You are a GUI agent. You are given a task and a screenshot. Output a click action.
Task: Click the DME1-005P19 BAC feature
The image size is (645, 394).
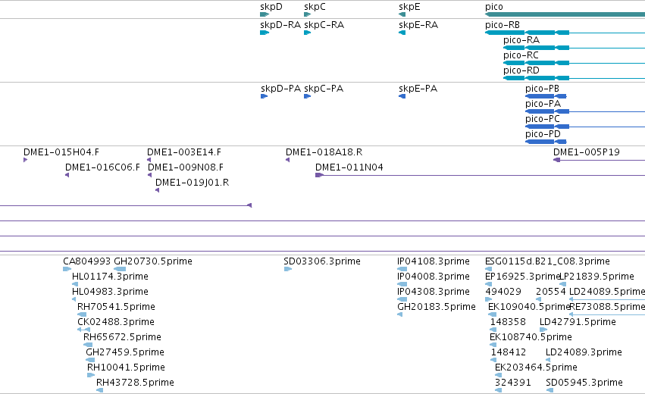coord(599,160)
